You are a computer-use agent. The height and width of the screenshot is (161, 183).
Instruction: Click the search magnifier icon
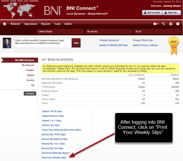(164, 24)
